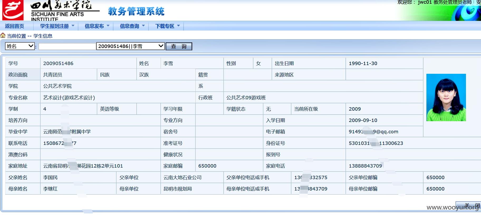Select the name value 李雪 in table
Screen dimensions: 481x215
168,63
